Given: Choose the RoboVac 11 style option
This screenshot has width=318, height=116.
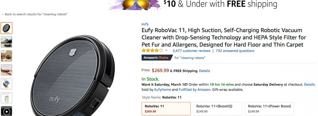Looking at the screenshot, I should tap(166, 108).
